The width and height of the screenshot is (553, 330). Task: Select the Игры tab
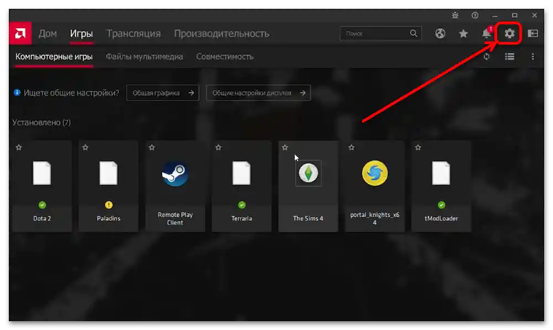tap(81, 34)
